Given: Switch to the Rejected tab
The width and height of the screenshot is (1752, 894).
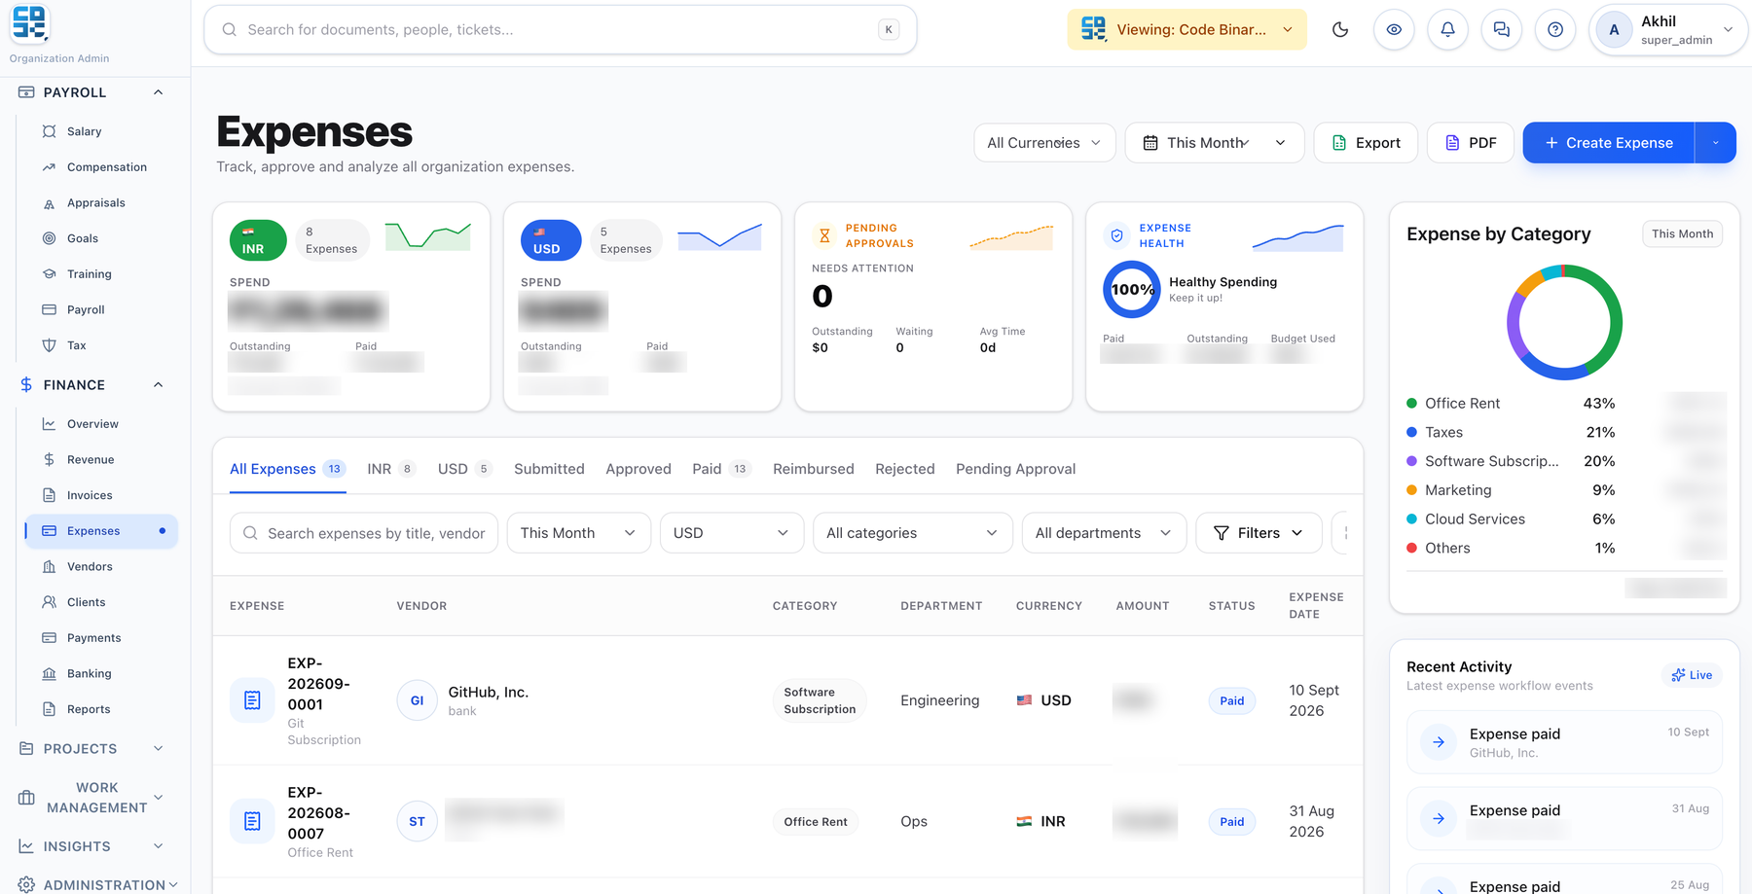Looking at the screenshot, I should coord(905,469).
